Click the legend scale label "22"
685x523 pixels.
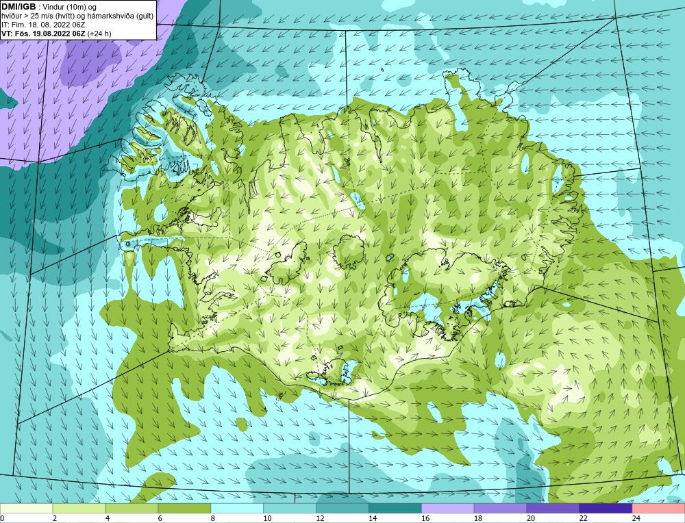[x=583, y=518]
